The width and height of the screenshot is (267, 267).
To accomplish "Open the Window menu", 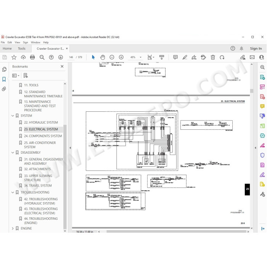I will coord(35,42).
